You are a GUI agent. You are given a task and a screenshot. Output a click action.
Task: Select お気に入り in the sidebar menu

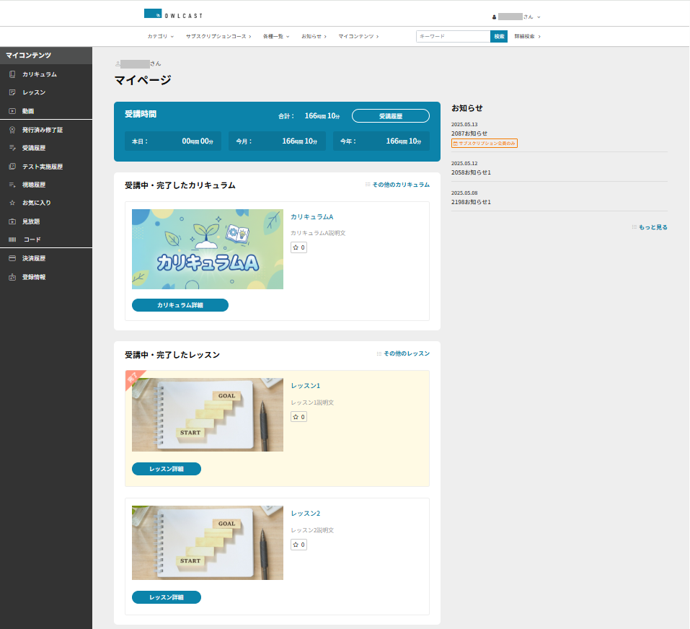pyautogui.click(x=36, y=203)
